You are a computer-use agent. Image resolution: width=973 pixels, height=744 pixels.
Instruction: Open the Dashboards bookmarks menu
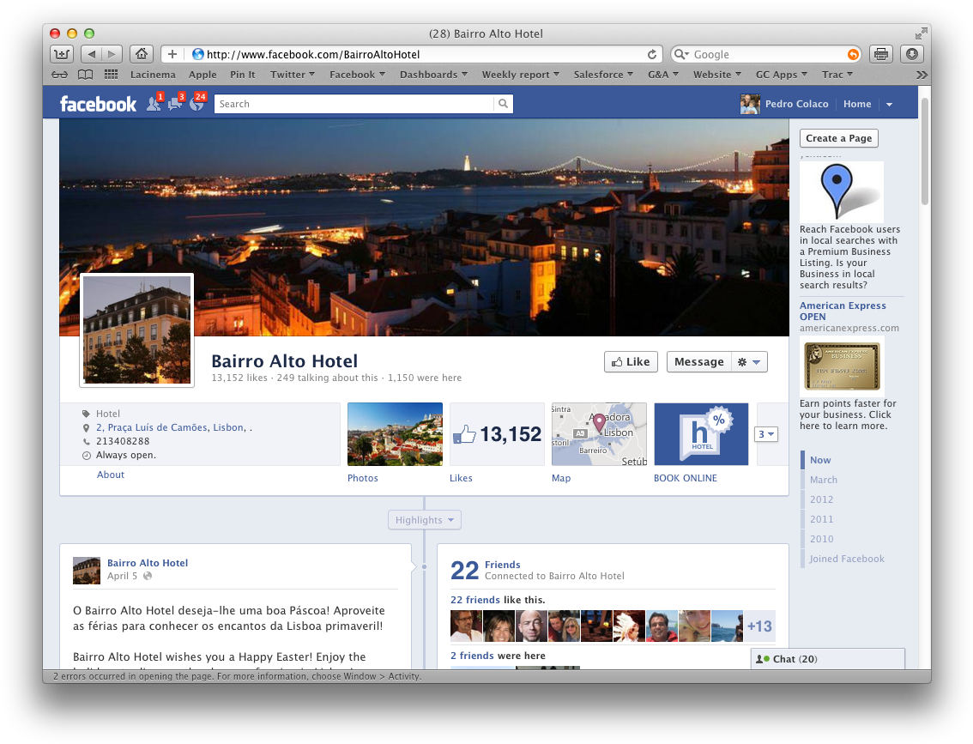(433, 75)
